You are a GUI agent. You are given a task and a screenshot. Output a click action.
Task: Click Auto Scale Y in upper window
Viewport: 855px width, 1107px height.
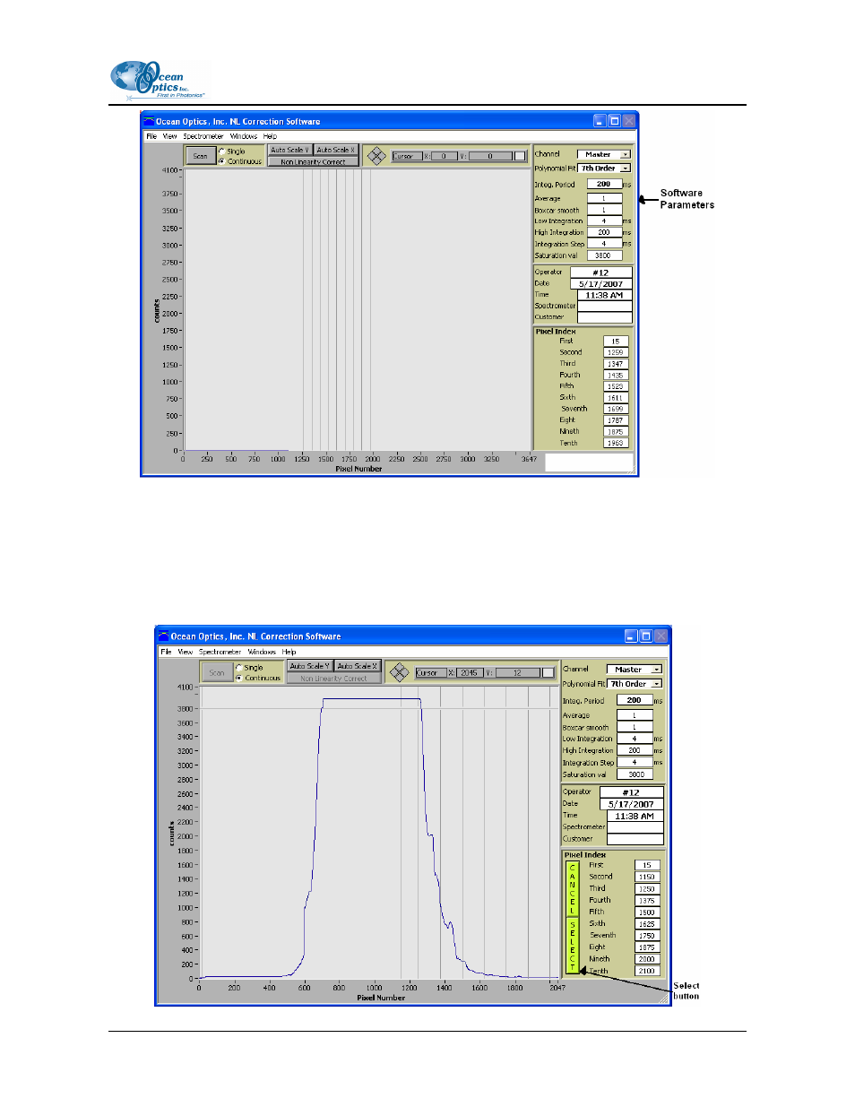tap(289, 150)
